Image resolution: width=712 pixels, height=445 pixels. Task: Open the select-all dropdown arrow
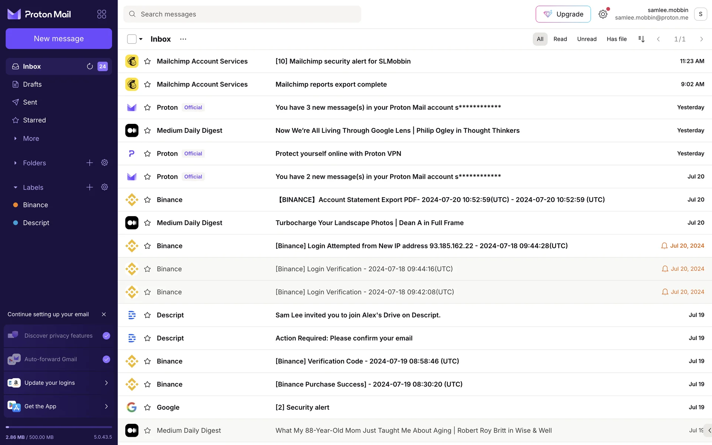[141, 39]
